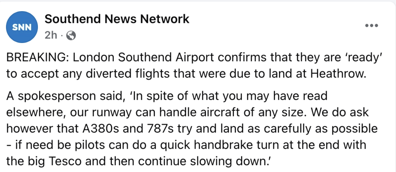This screenshot has height=172, width=396.
Task: Click the 2h post timestamp
Action: click(x=51, y=36)
